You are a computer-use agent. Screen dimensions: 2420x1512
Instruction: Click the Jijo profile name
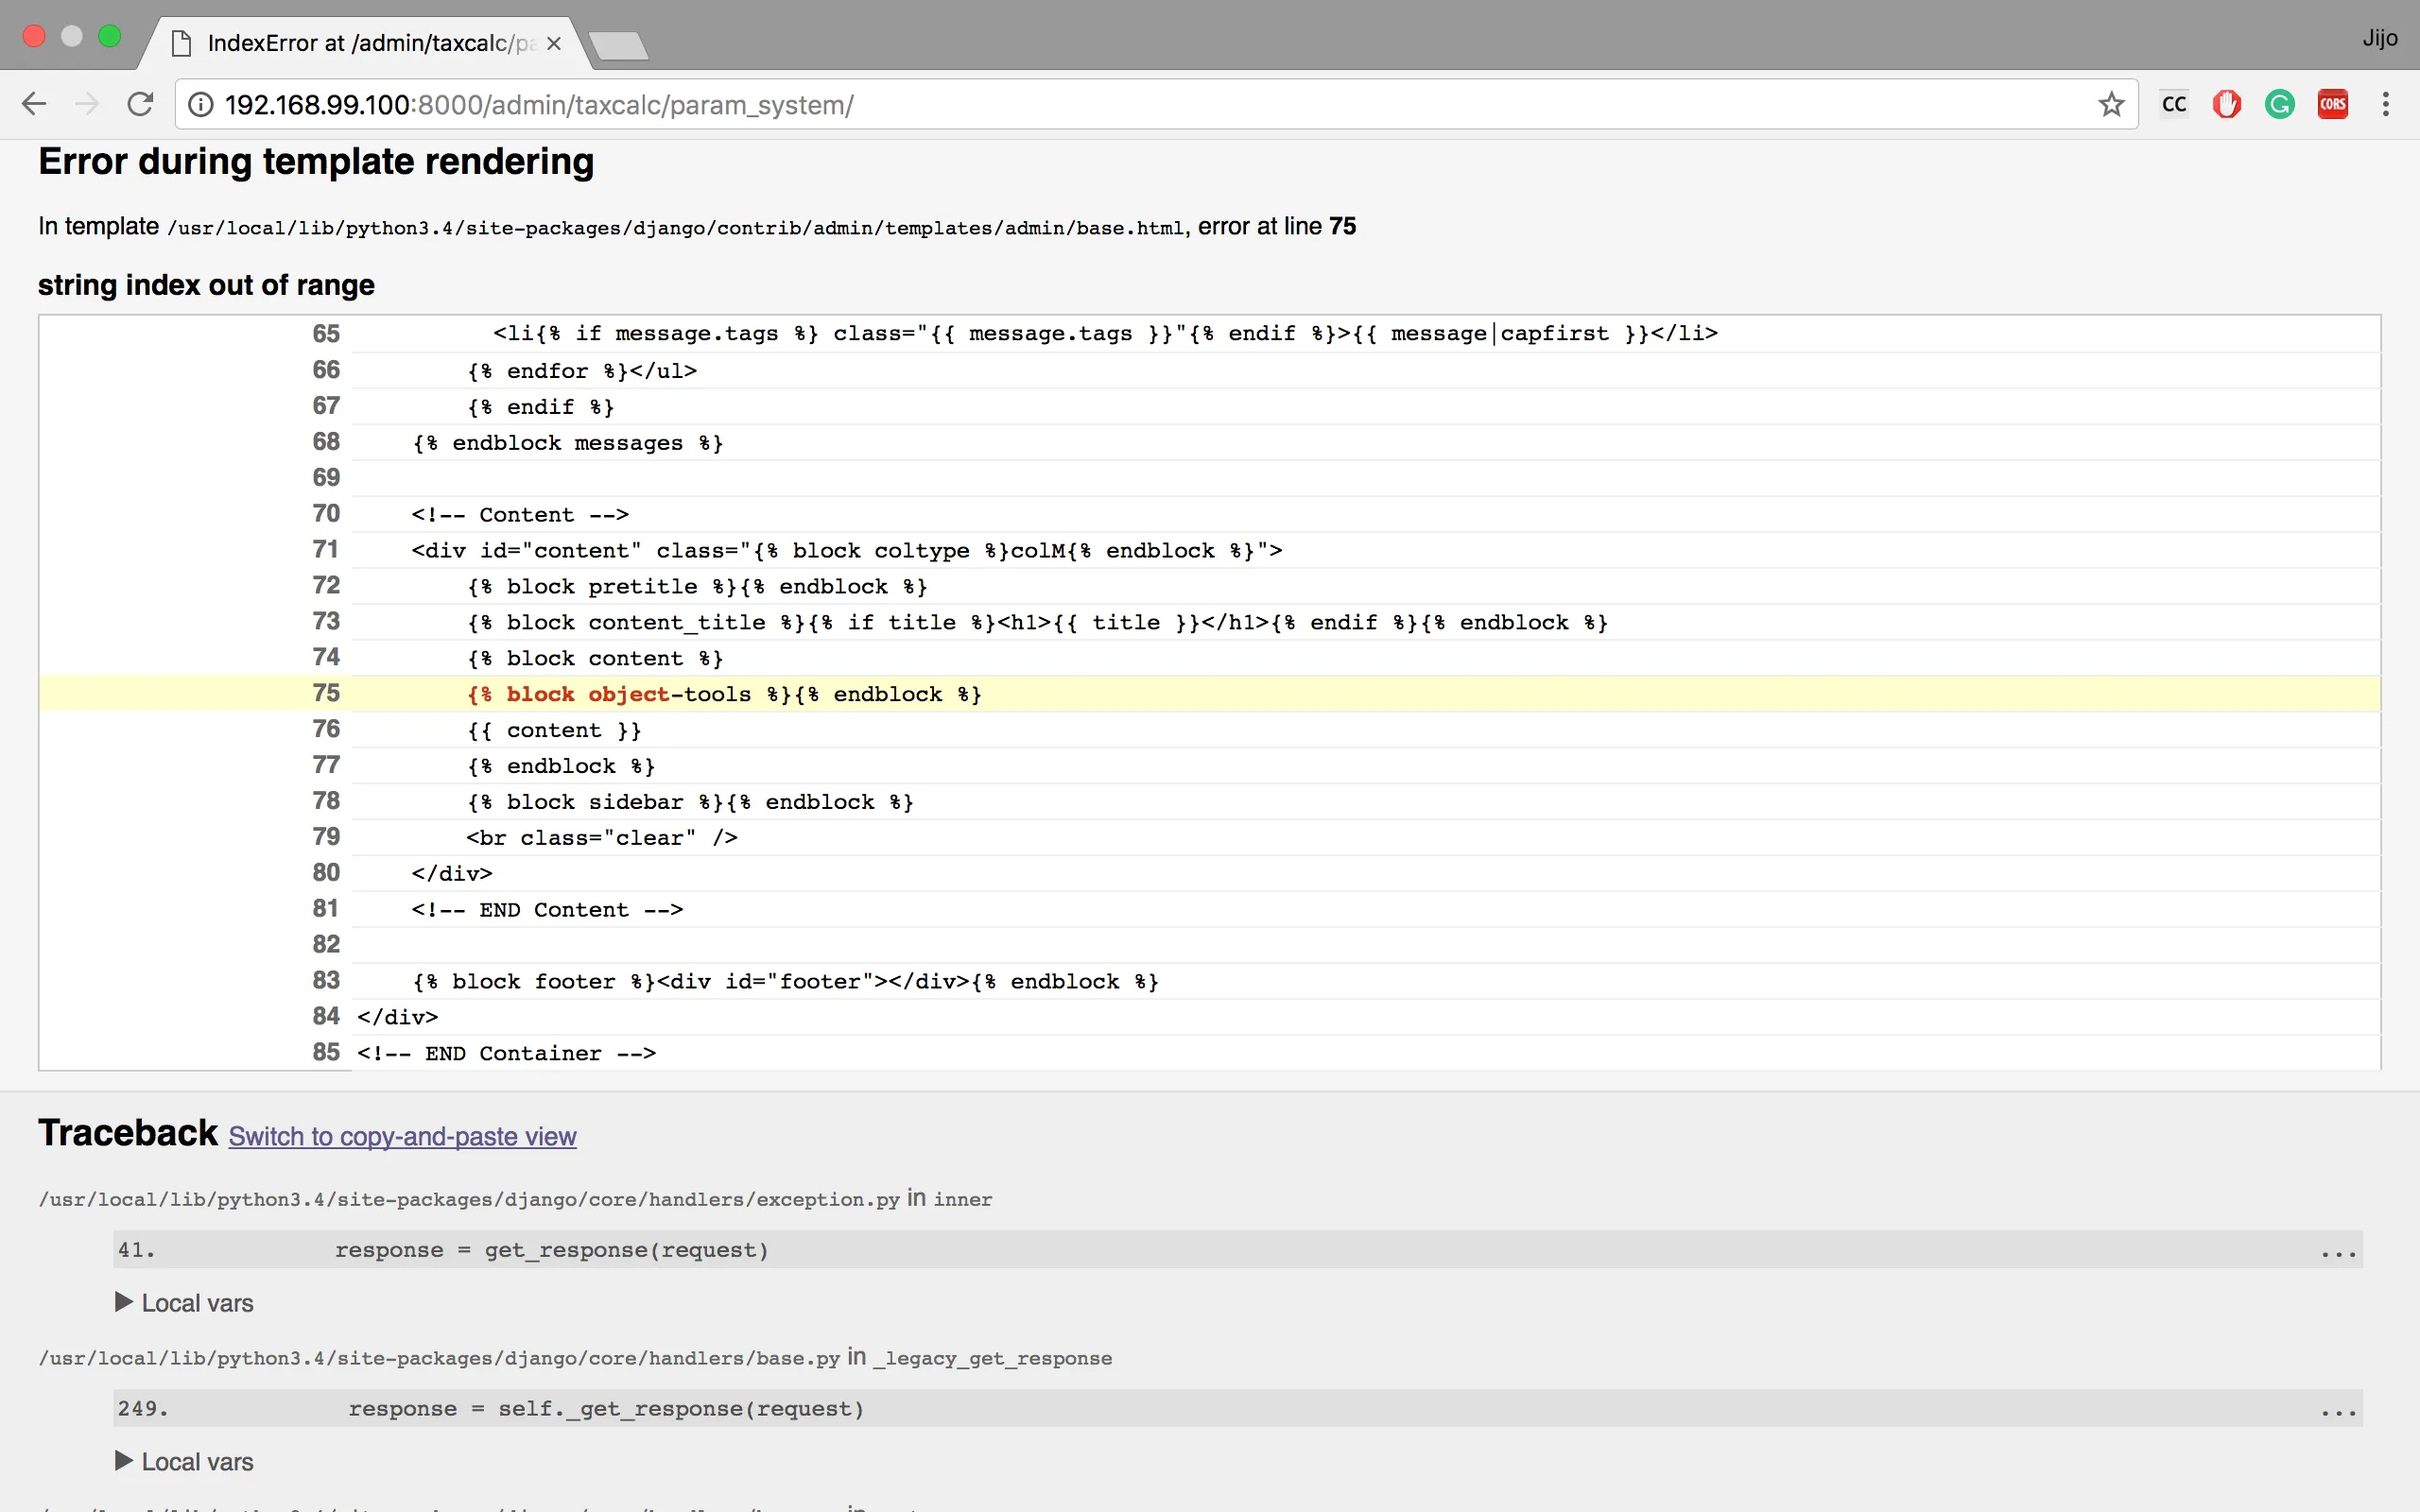[x=2380, y=38]
